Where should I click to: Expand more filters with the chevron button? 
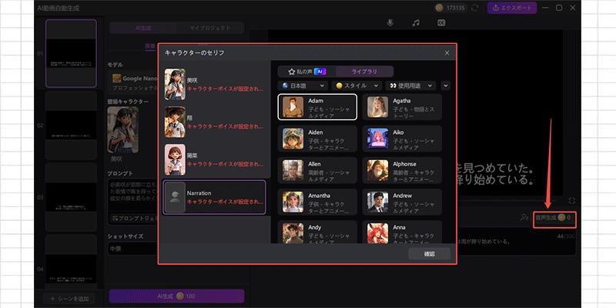pyautogui.click(x=446, y=85)
